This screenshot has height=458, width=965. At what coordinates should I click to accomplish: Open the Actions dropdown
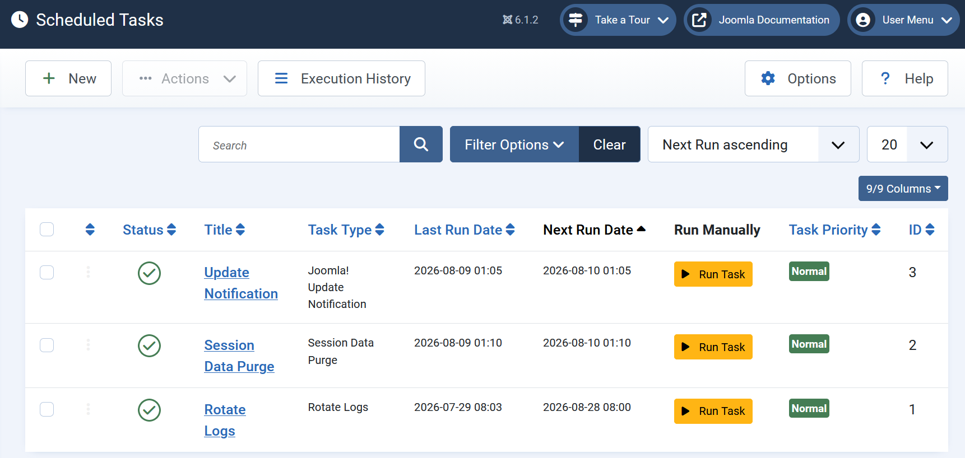click(184, 78)
